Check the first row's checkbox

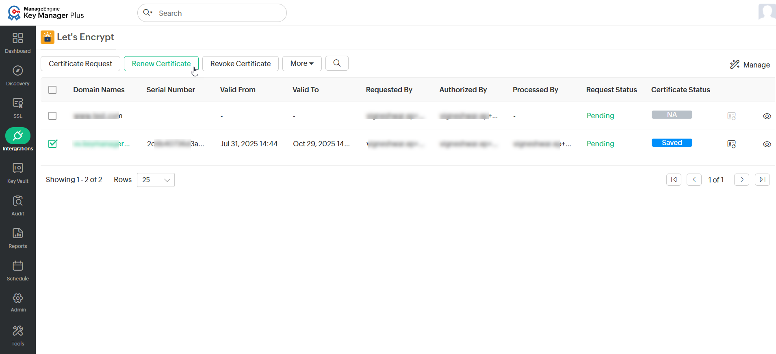coord(52,116)
